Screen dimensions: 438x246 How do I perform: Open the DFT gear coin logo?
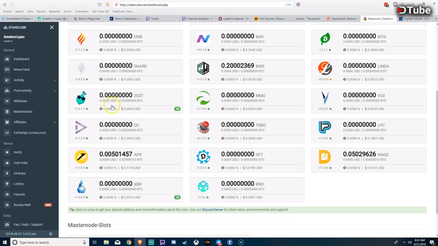tap(203, 156)
